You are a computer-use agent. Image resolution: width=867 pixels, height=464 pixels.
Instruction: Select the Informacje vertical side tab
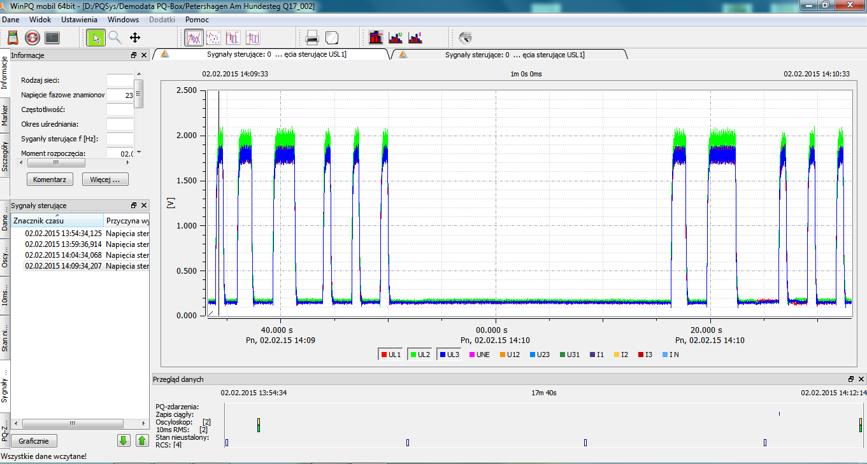pos(4,72)
